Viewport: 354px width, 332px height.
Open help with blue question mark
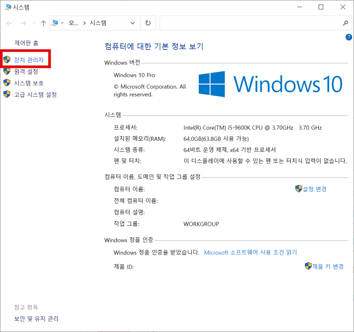point(348,37)
